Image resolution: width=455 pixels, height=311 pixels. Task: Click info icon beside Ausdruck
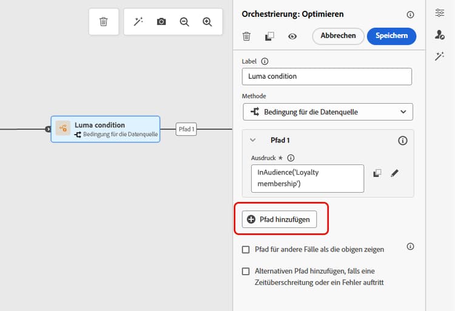[291, 158]
